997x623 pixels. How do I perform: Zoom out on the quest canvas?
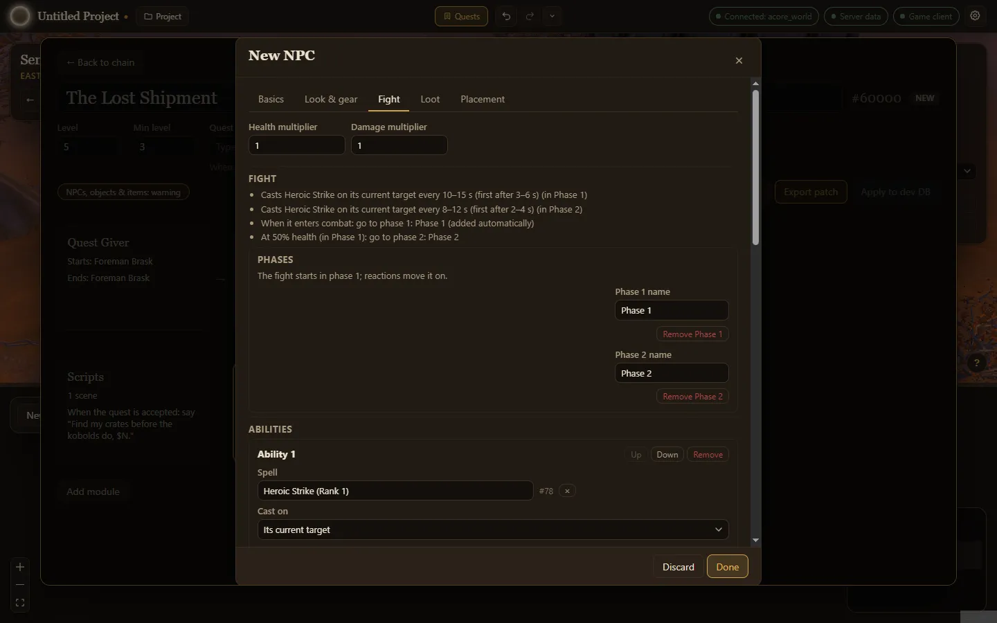(x=20, y=585)
